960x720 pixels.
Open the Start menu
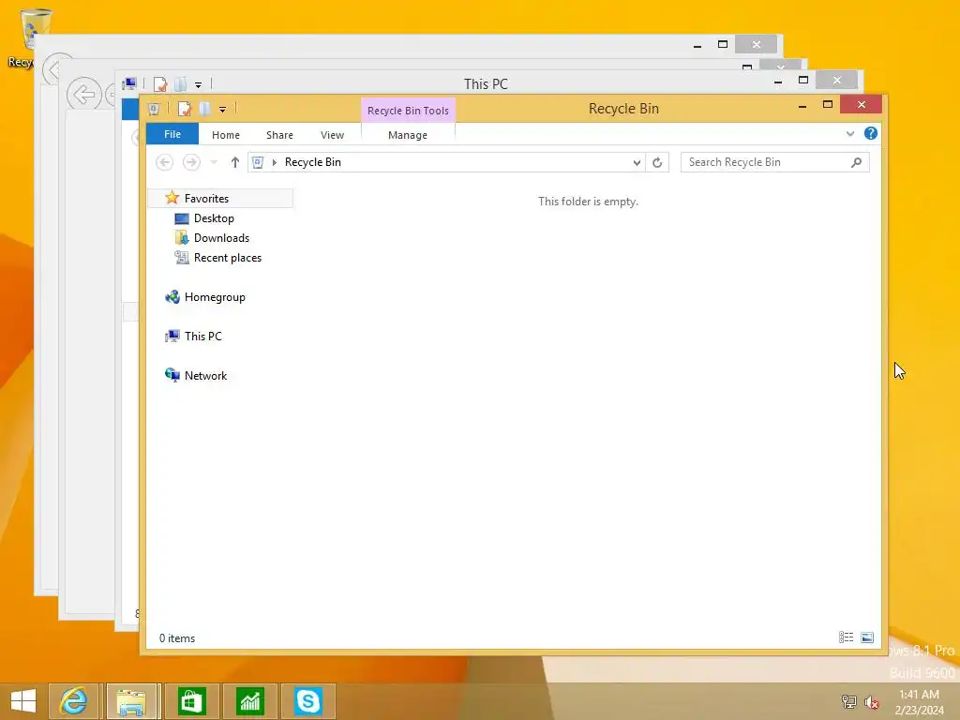coord(23,701)
